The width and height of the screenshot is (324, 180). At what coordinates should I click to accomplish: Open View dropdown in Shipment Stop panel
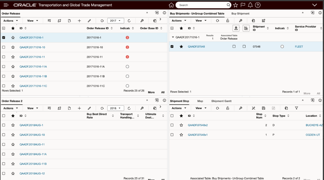(x=201, y=108)
